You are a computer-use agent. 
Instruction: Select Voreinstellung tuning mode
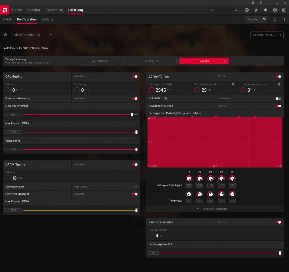pyautogui.click(x=100, y=61)
